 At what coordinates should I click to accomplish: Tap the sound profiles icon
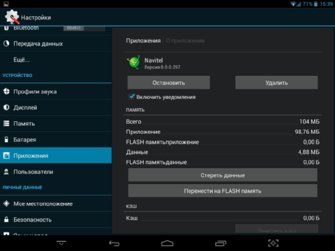[7, 91]
